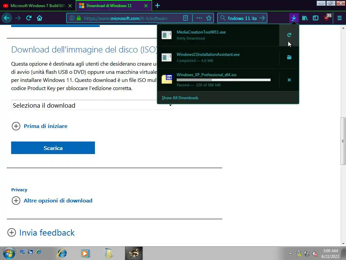Viewport: 346px width, 260px height.
Task: Close the Microsoft Windows 7 Build tab
Action: (x=70, y=6)
